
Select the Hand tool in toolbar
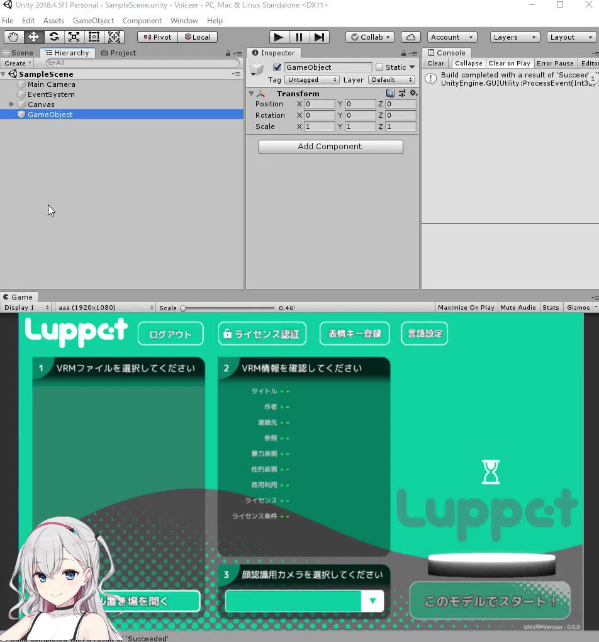click(13, 37)
